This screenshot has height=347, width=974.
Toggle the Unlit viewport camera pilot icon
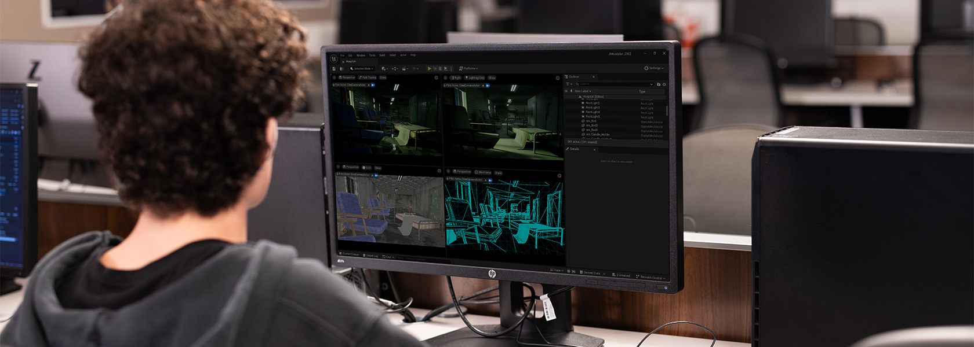pos(376,175)
